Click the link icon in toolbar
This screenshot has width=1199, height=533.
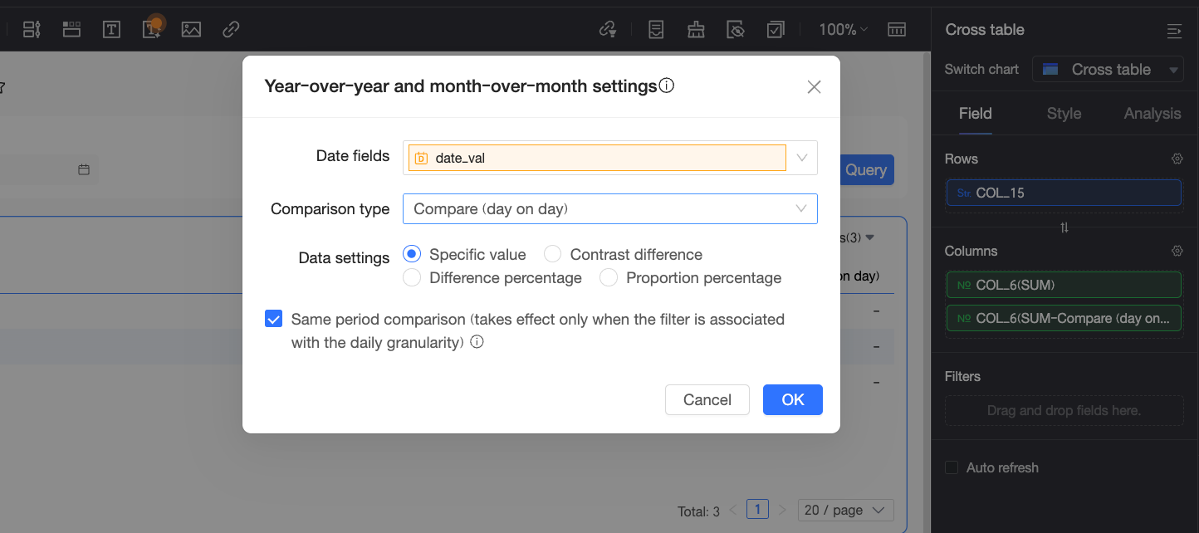231,30
